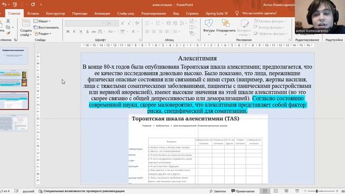Clear all formatting with the eraser icon

pyautogui.click(x=137, y=23)
